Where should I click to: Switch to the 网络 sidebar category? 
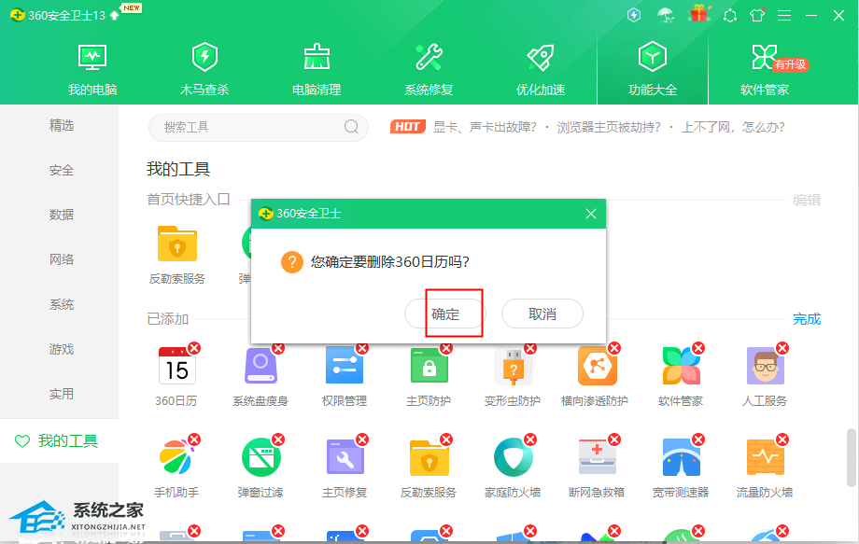tap(62, 259)
